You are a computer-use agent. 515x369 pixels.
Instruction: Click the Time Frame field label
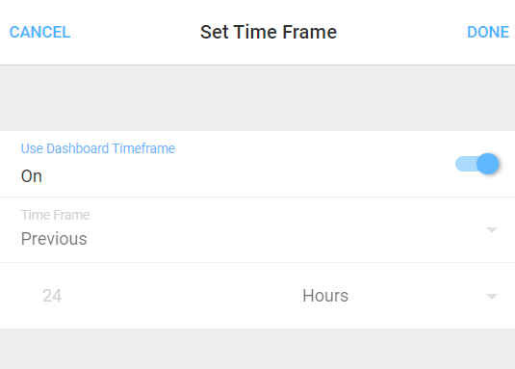click(55, 215)
